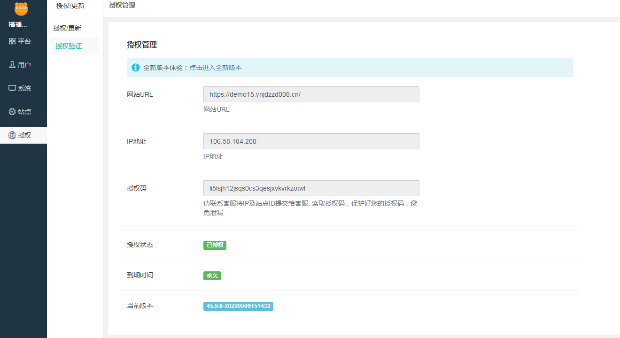Viewport: 620px width, 338px height.
Task: Click the 当前版本 label
Action: (140, 306)
